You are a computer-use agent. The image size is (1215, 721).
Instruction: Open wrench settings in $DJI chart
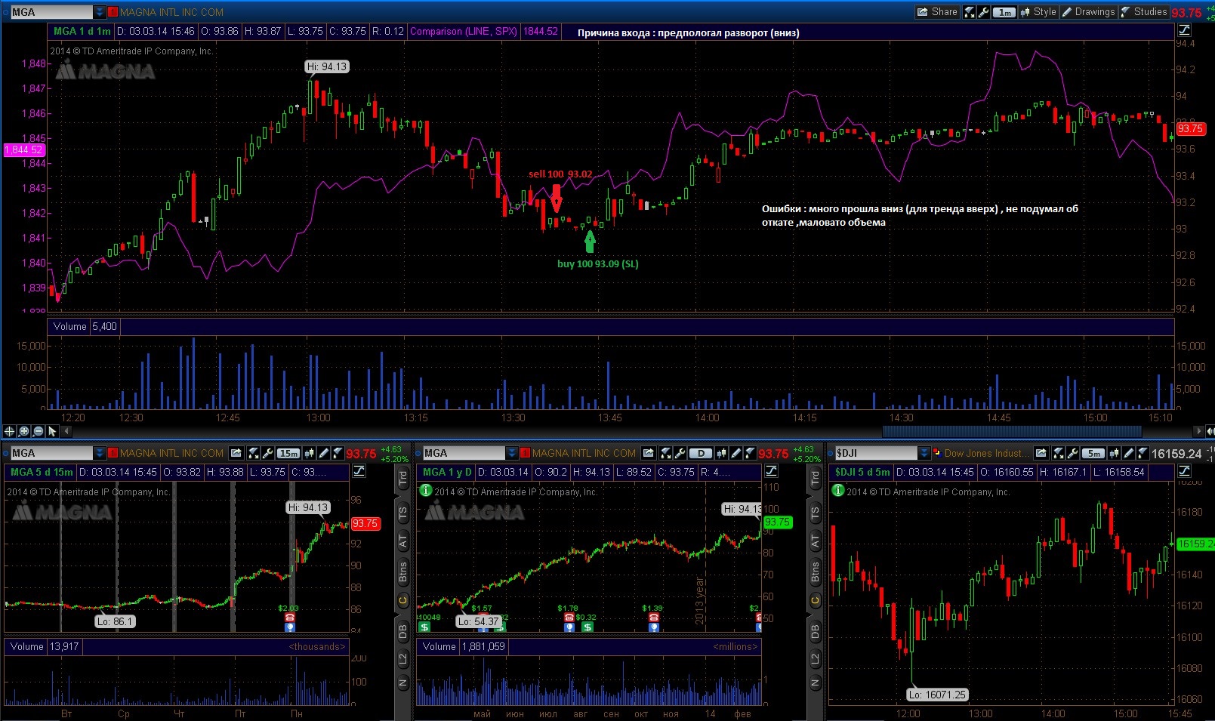point(1072,453)
